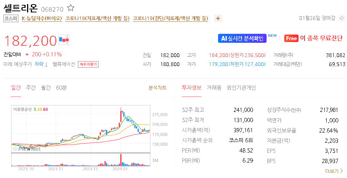Click the 자본금 value 2,203
Viewport: 347px width, 178px height.
(331, 140)
